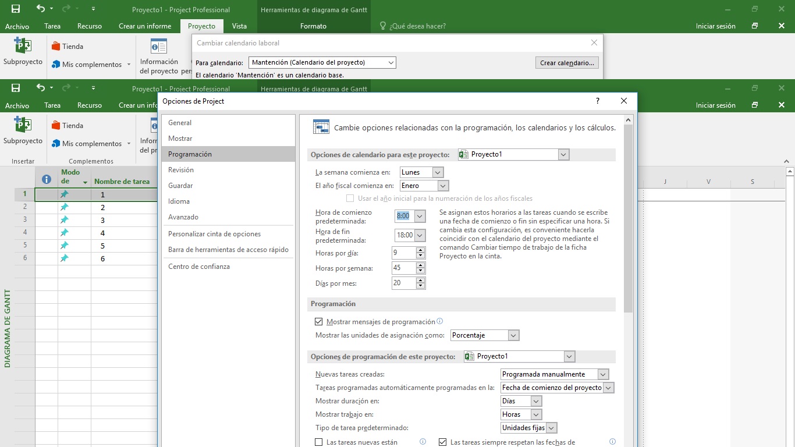Expand the 'Hora de comienzo predeterminada' 8:00 dropdown
Screen dimensions: 795x447
pyautogui.click(x=420, y=216)
